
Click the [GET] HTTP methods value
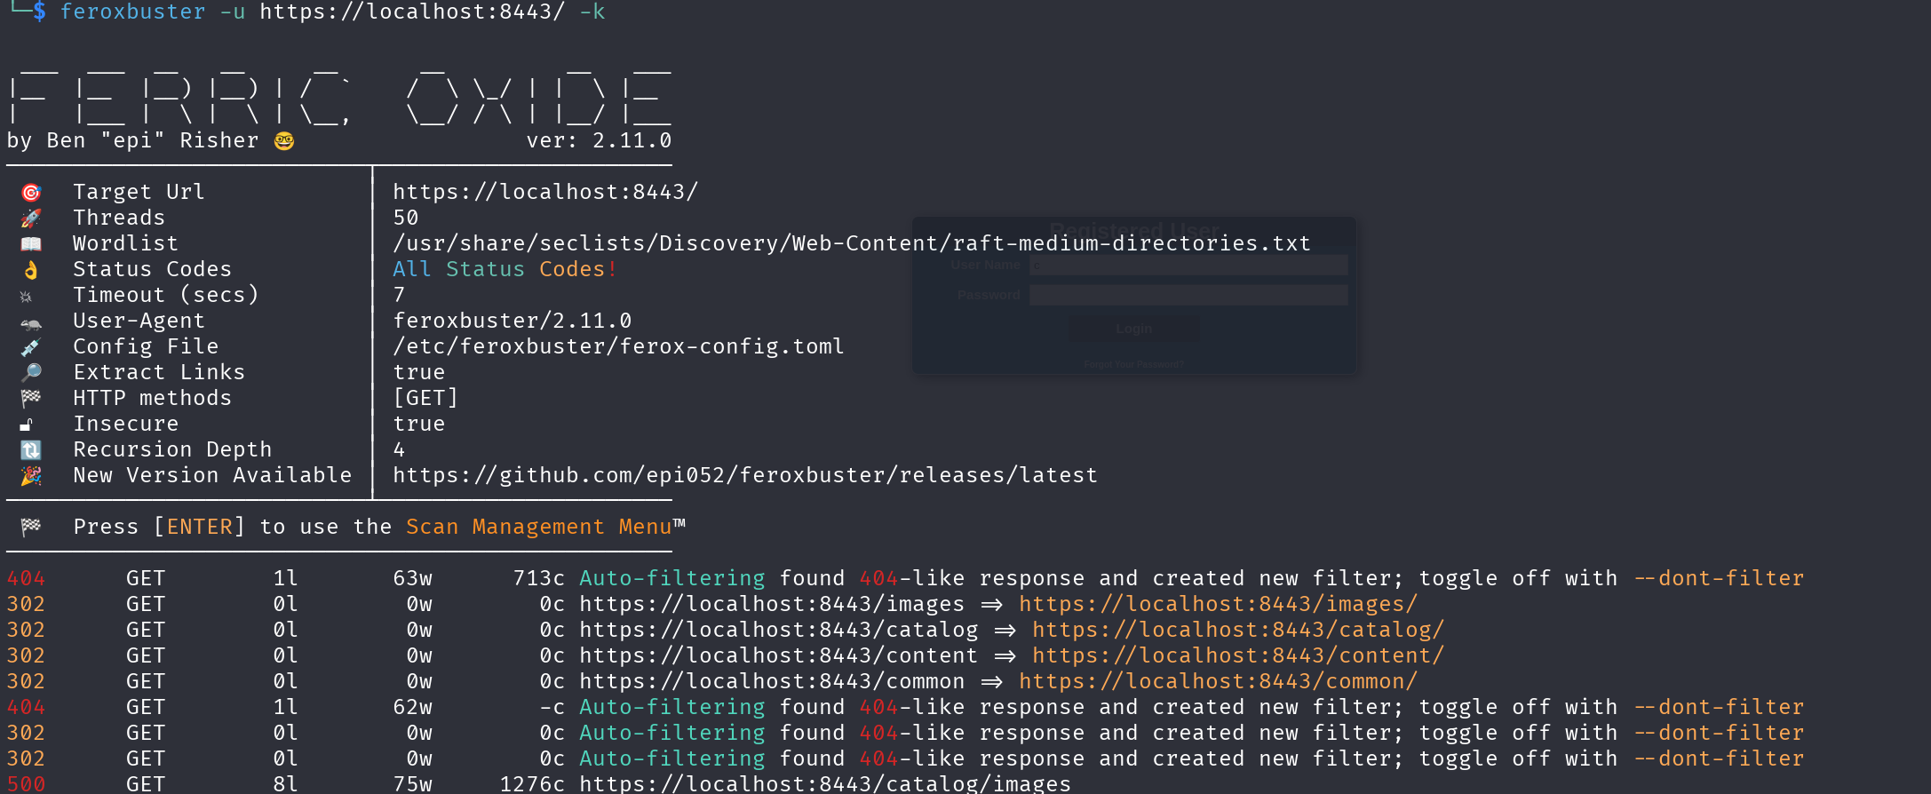pos(425,399)
